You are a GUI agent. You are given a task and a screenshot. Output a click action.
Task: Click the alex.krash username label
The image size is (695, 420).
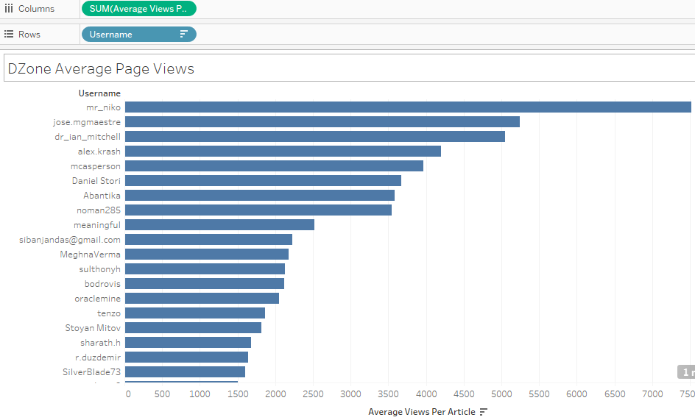[x=99, y=152]
